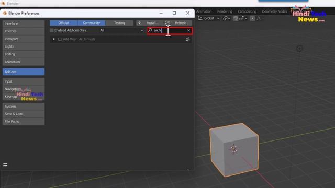Click the light object in the viewport
The height and width of the screenshot is (188, 335).
point(299,49)
